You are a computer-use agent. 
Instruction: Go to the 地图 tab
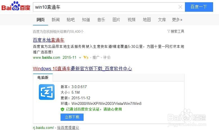coord(147,20)
